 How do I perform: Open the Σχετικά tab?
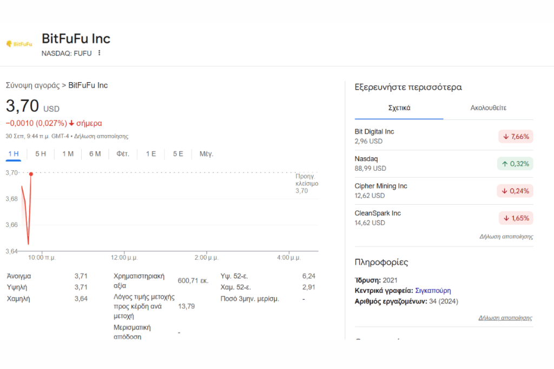tap(399, 108)
